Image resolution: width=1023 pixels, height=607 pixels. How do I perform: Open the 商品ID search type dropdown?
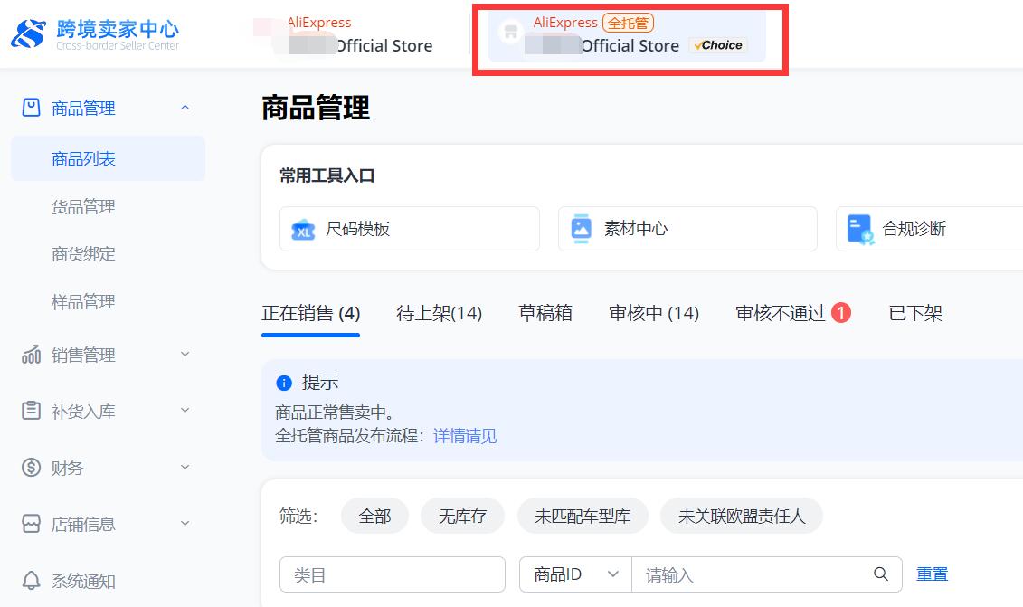click(x=573, y=574)
